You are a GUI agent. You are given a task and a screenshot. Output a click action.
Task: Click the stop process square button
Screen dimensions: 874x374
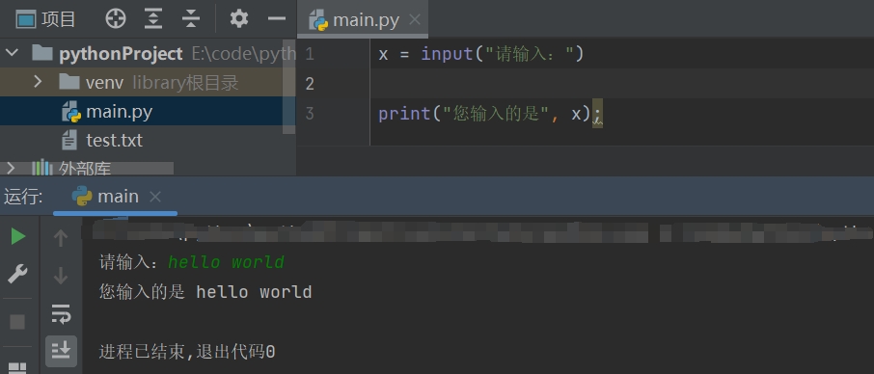click(17, 322)
